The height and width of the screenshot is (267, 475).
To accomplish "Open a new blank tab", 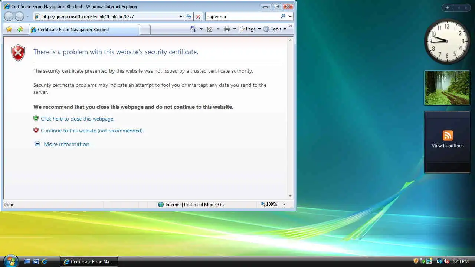I will [x=145, y=30].
